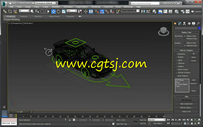Click the time slider 0 / 100
Viewport: 203px width, 127px height.
[x=20, y=112]
